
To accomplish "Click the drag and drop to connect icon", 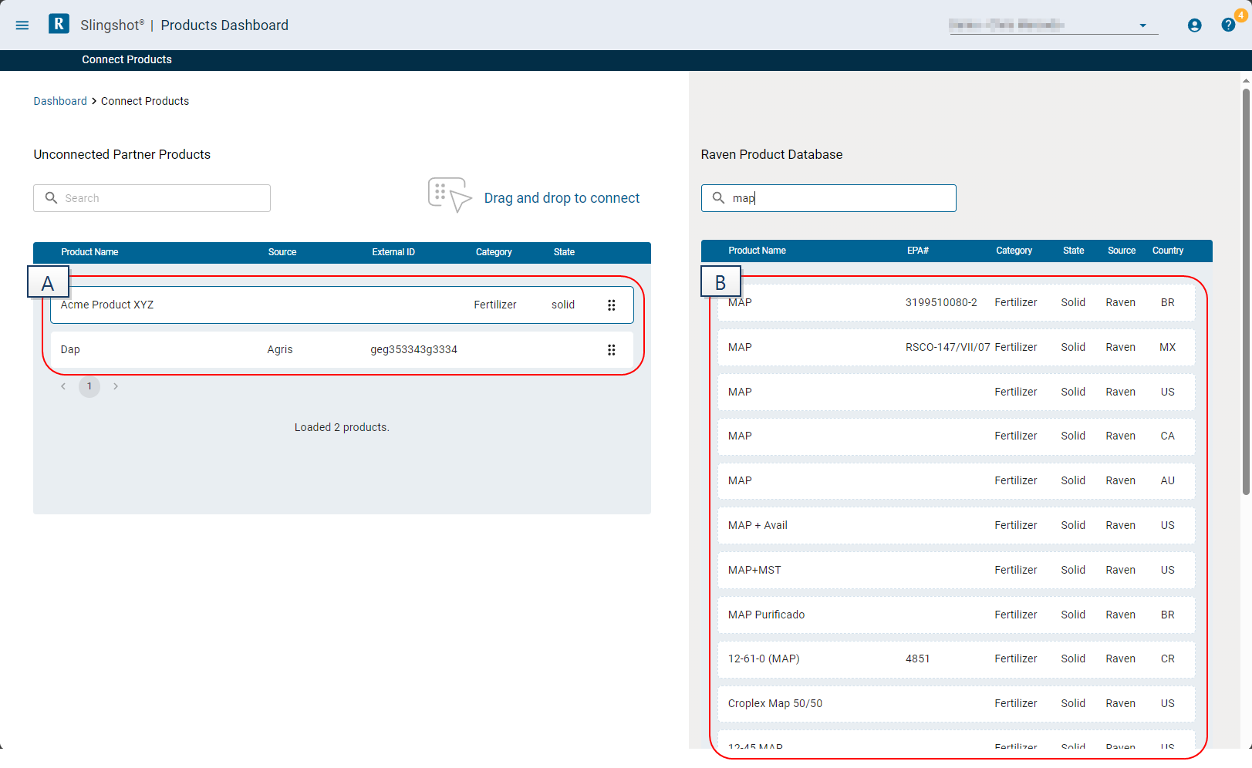I will click(450, 196).
